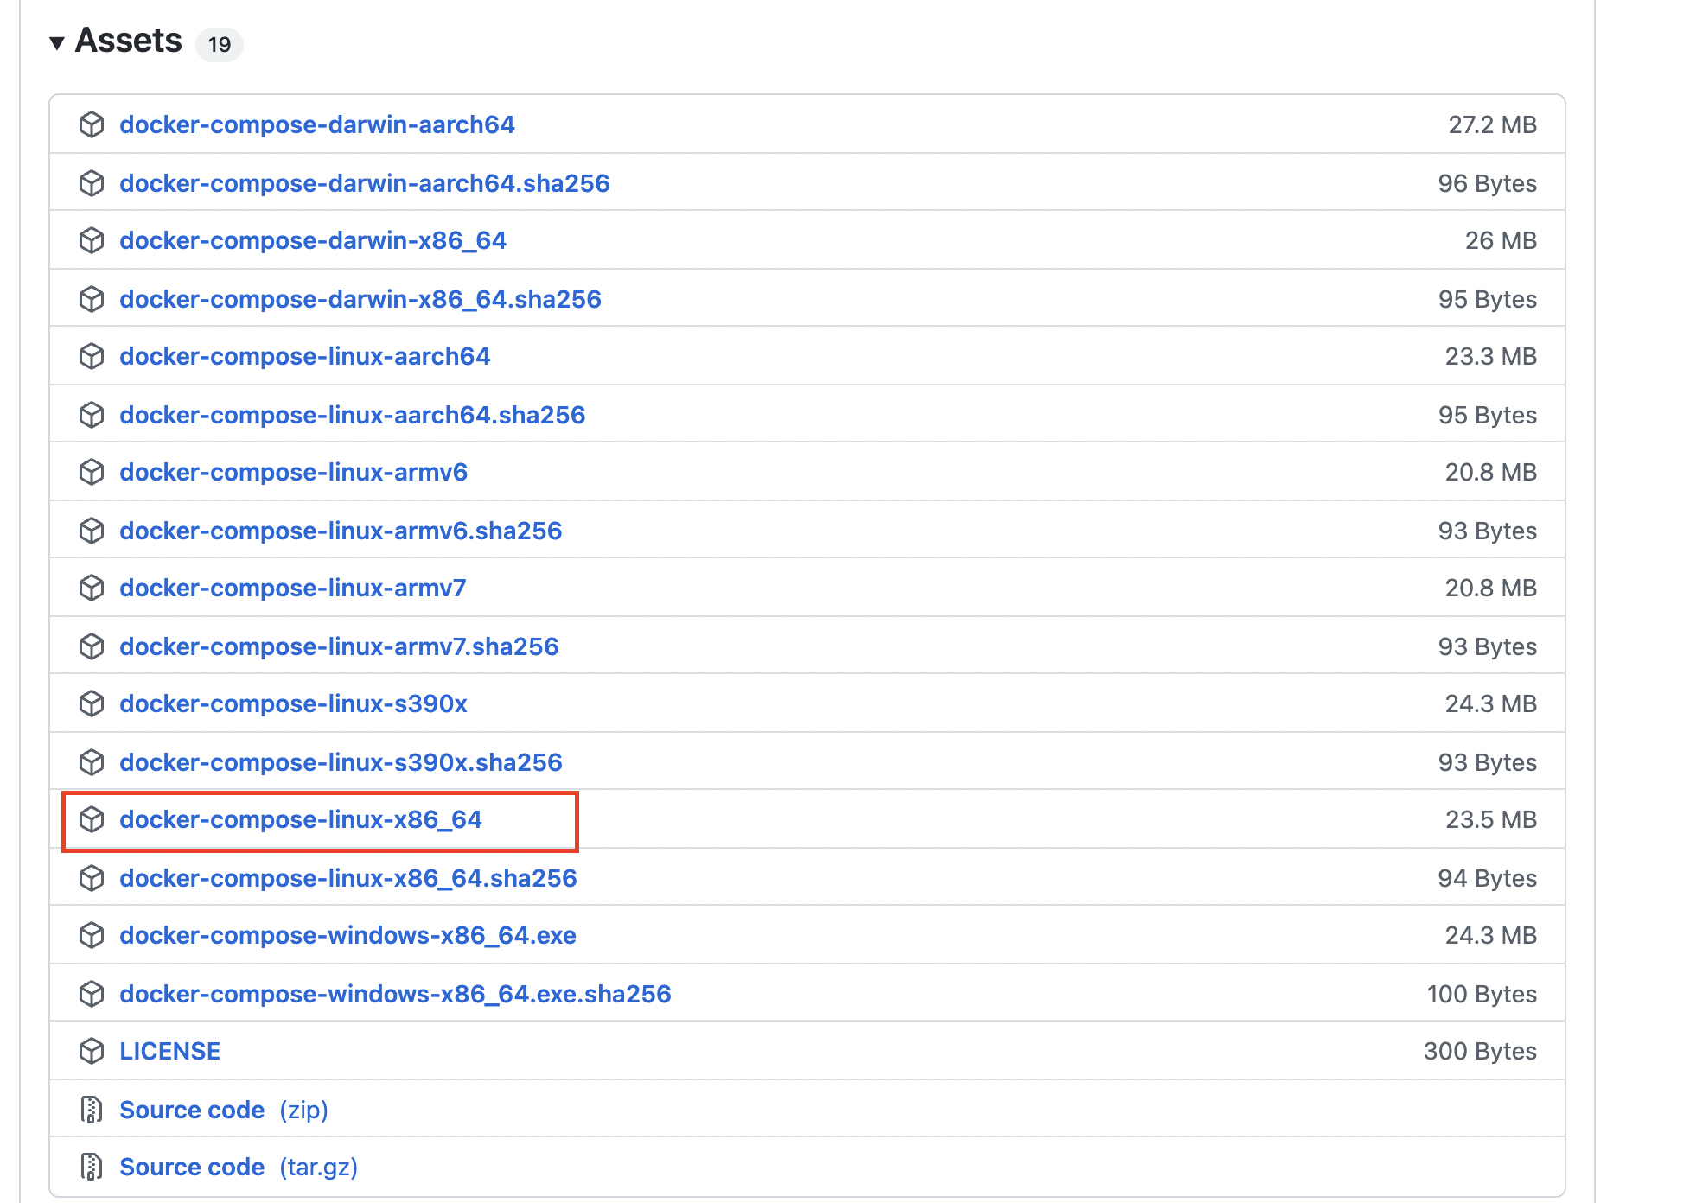Click package icon beside docker-compose-darwin-aarch64
Viewport: 1696px width, 1203px height.
92,124
